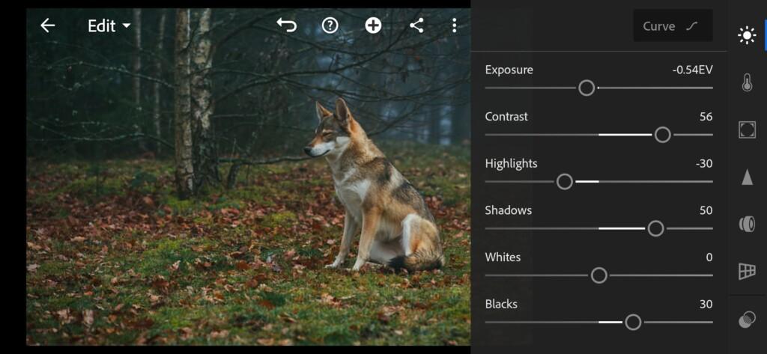Click the Whites value 0
767x354 pixels.
709,257
